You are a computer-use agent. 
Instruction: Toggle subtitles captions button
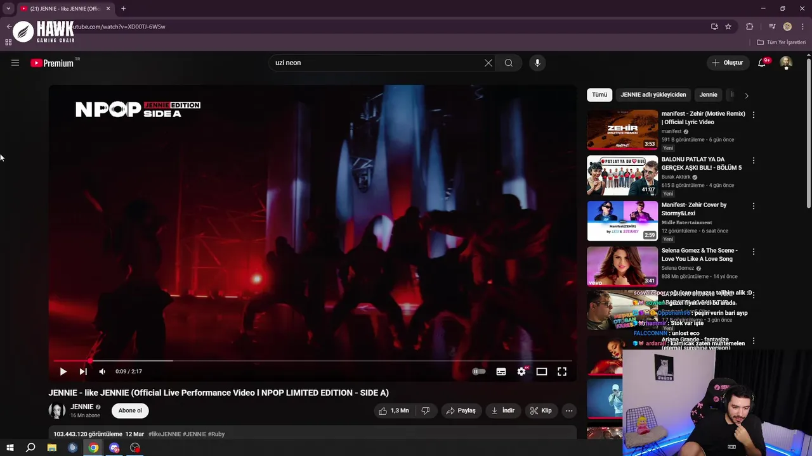click(501, 372)
